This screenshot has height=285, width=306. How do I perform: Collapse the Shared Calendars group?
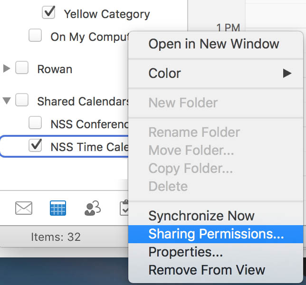coord(7,101)
